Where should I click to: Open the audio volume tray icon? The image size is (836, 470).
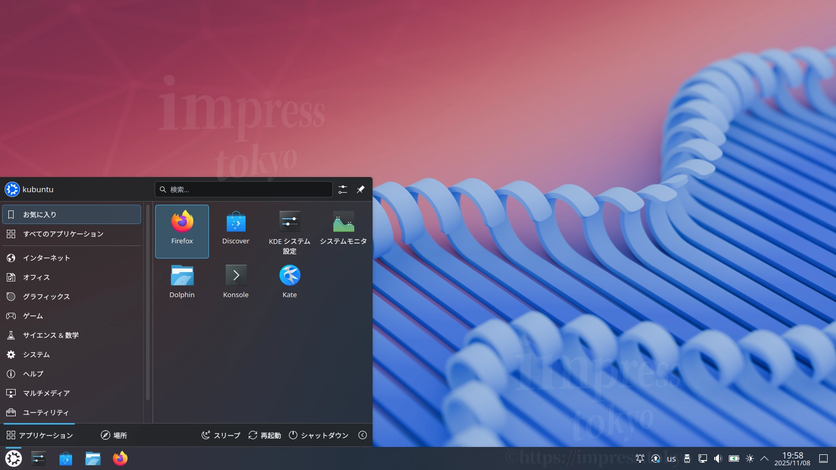718,459
